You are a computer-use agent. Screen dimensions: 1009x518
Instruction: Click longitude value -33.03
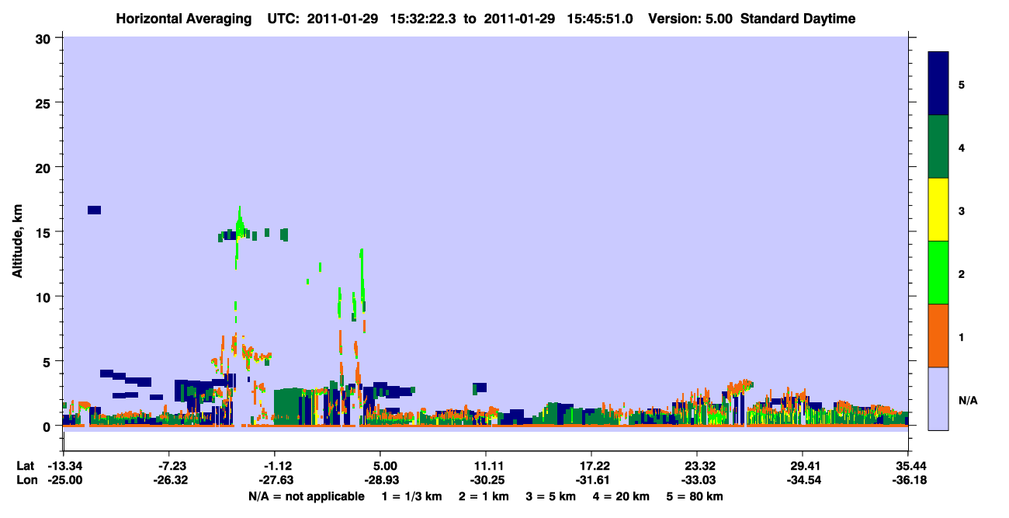point(697,481)
